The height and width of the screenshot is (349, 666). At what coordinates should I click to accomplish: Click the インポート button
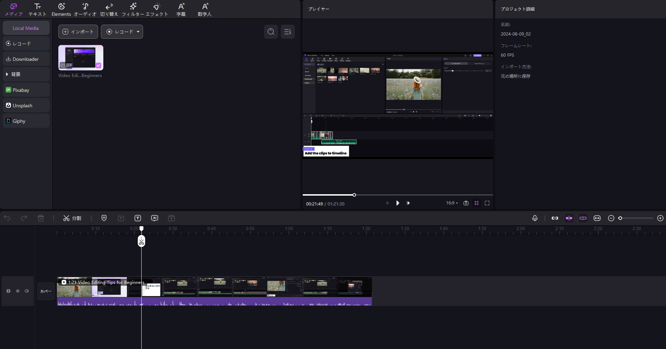(x=78, y=32)
